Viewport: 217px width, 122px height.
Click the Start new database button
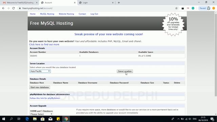[x=40, y=87]
